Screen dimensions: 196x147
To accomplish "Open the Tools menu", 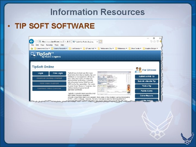I will point(57,45).
